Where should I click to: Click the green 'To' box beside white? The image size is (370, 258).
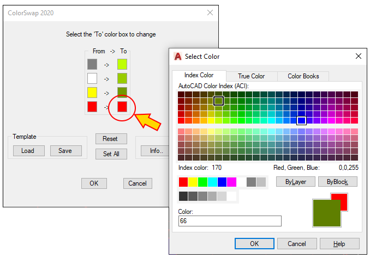[122, 78]
